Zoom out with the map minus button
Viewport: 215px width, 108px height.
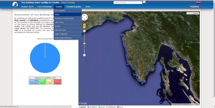pos(84,55)
